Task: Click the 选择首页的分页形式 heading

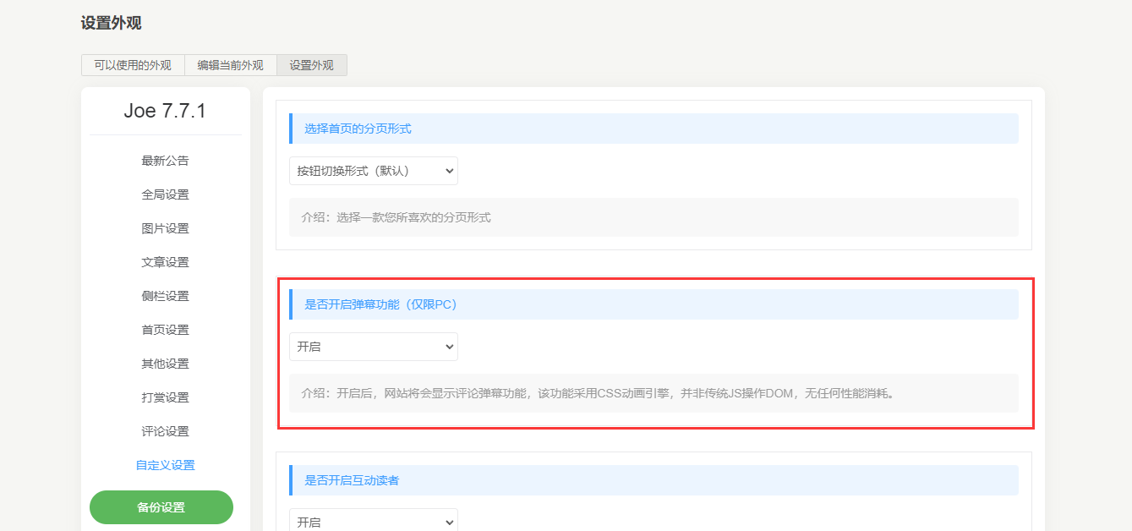Action: click(x=653, y=129)
